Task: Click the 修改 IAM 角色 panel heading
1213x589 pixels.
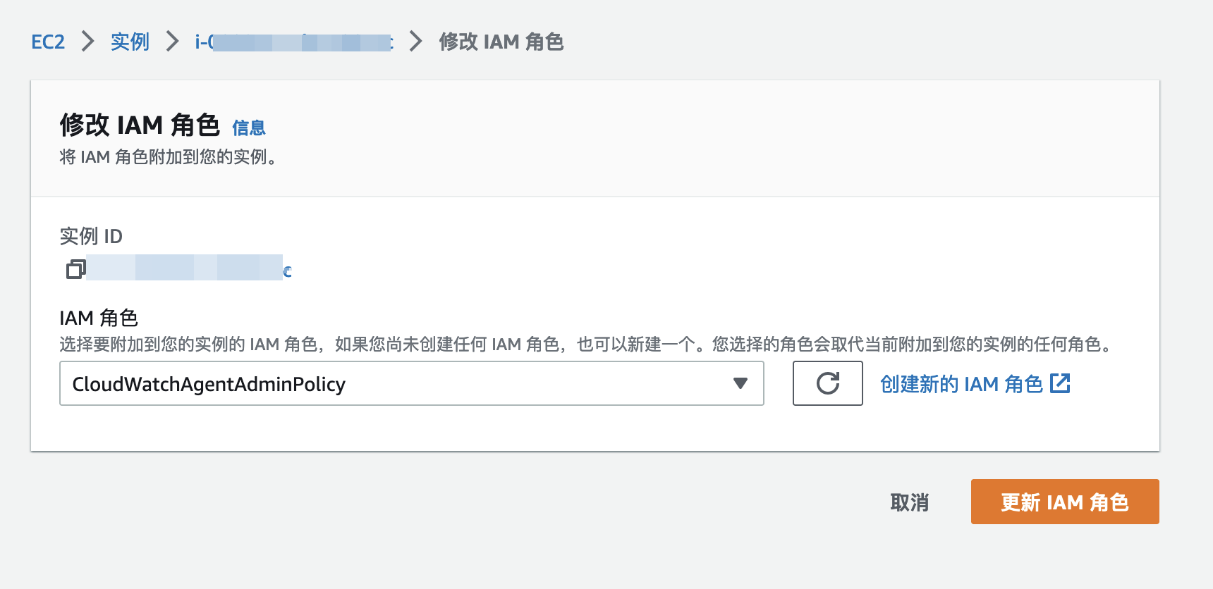Action: [x=140, y=125]
